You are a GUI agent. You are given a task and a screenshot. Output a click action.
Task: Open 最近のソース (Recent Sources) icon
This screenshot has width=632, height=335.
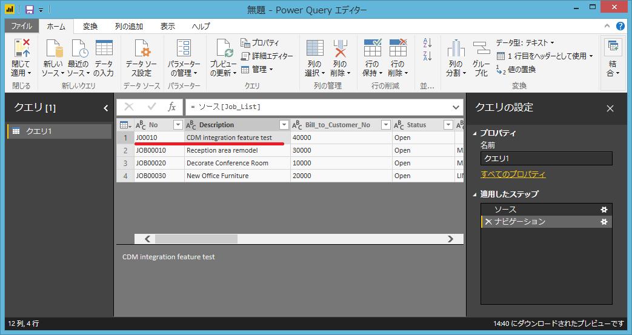pyautogui.click(x=79, y=48)
